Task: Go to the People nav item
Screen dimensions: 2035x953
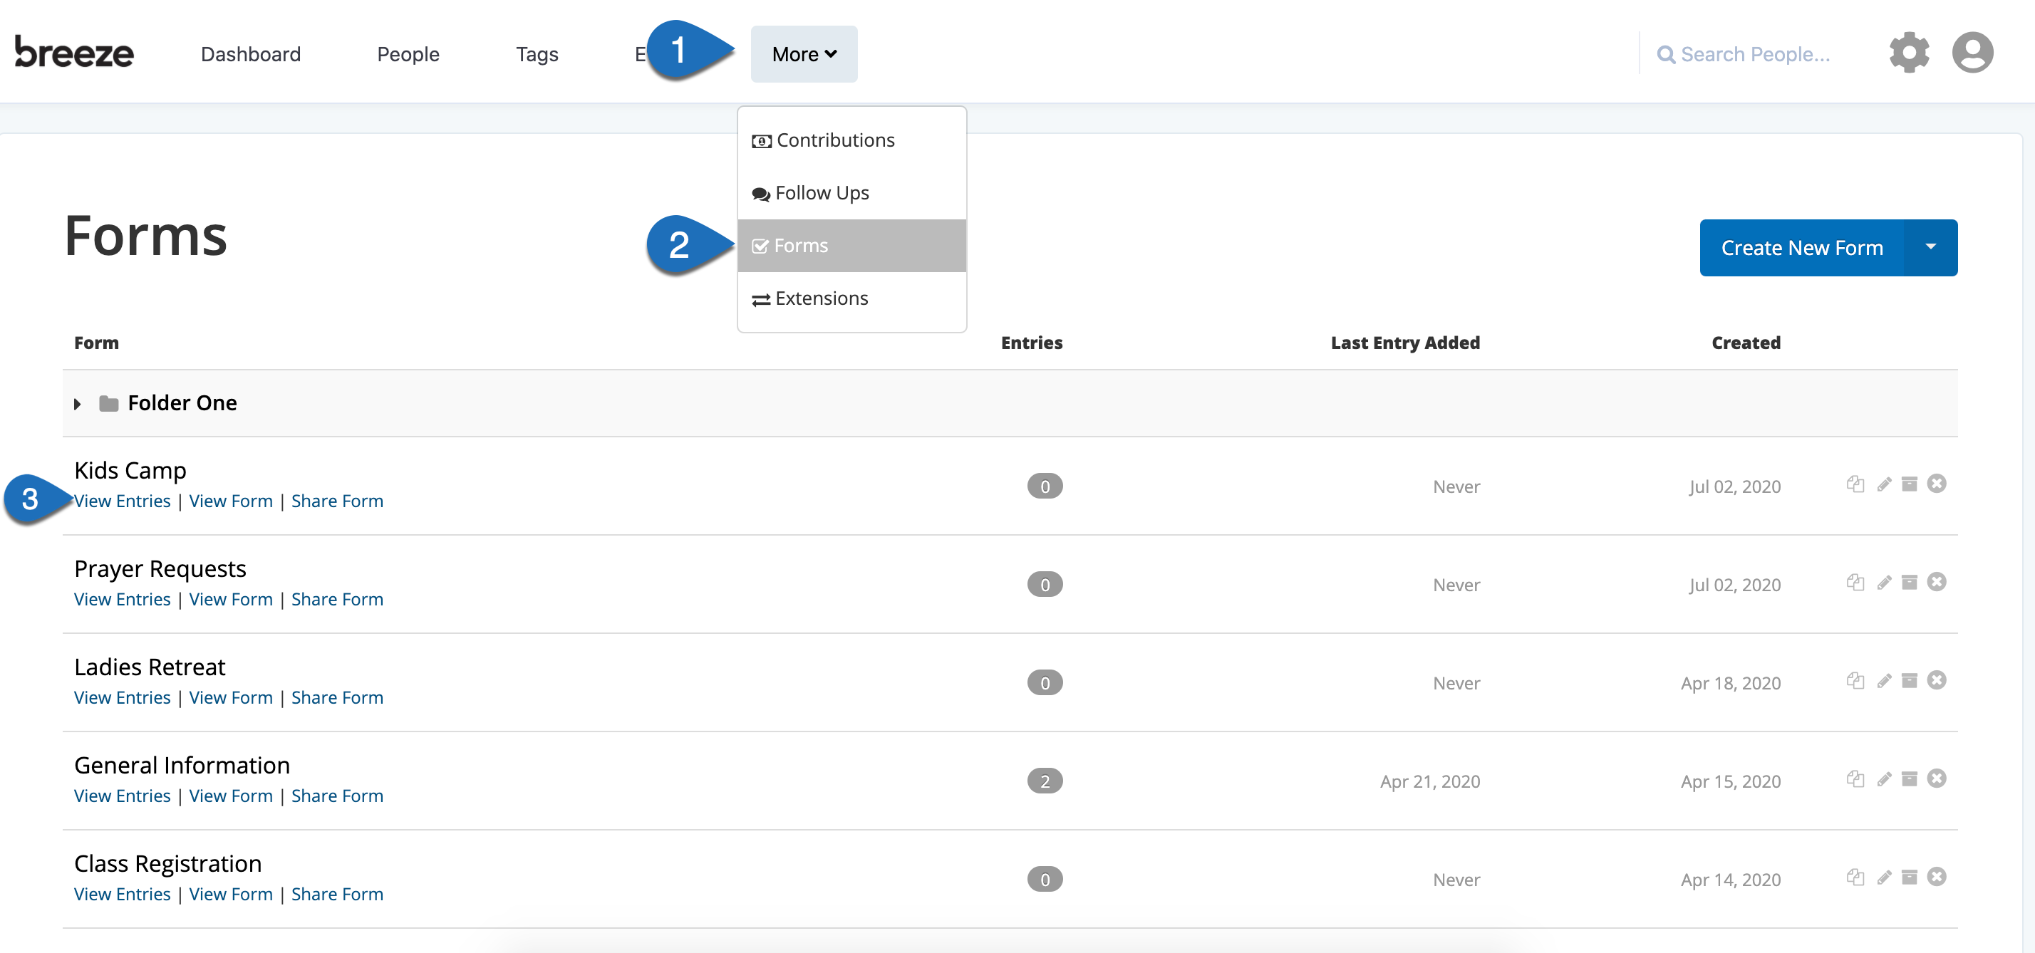Action: pos(408,53)
